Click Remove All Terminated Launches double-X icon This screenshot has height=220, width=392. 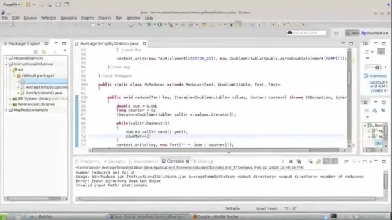[299, 161]
